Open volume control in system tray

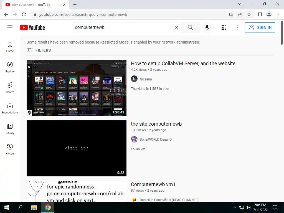tap(248, 207)
